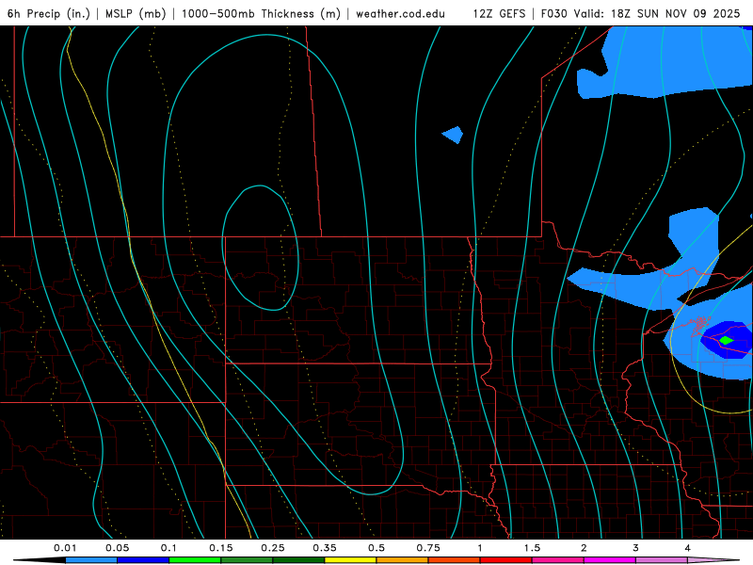Select the medium green 0.15–0.25 legend swatch
Image resolution: width=753 pixels, height=565 pixels.
(247, 560)
